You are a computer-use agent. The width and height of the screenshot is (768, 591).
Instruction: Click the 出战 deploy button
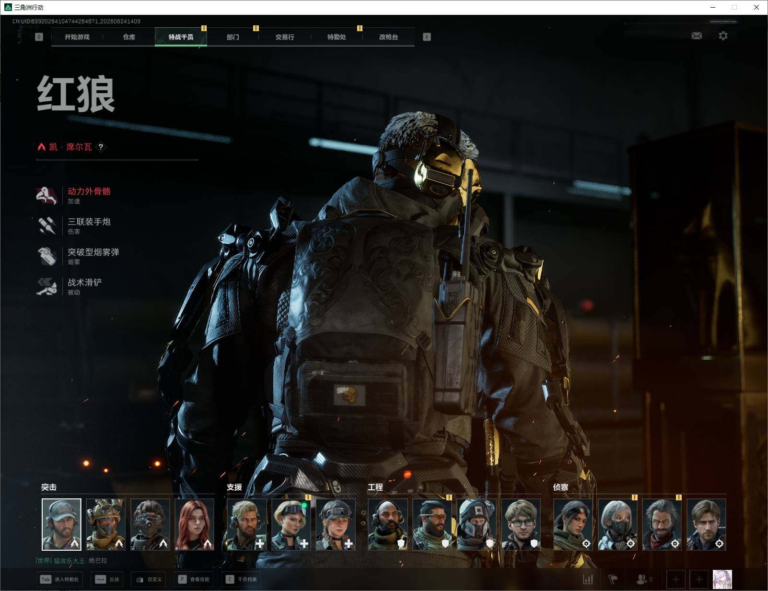click(107, 579)
